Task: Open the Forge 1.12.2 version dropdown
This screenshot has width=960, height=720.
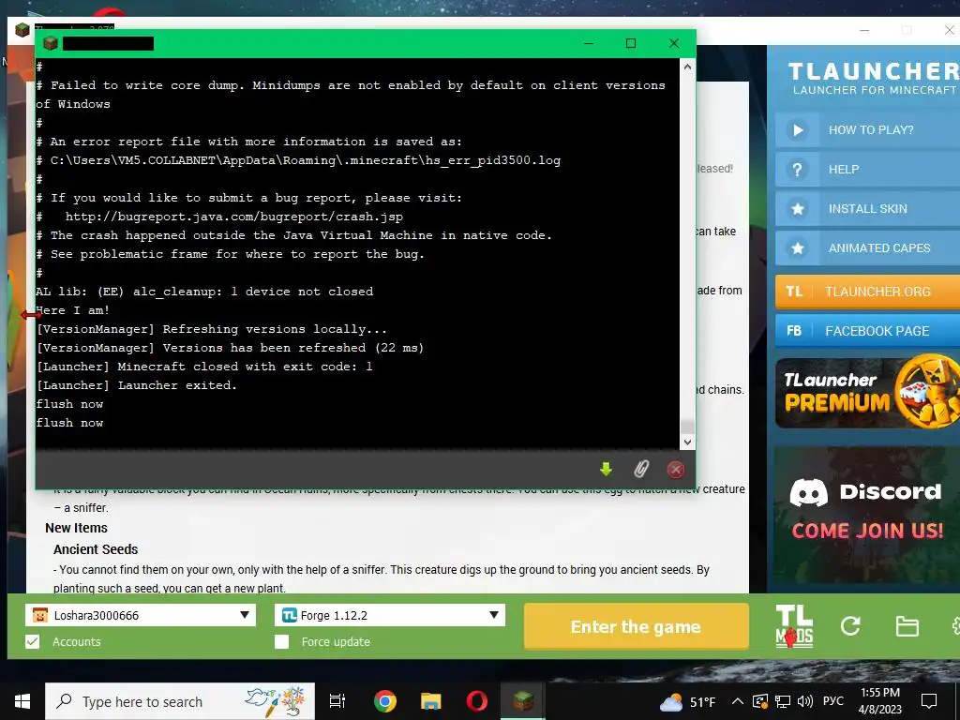Action: pyautogui.click(x=389, y=615)
